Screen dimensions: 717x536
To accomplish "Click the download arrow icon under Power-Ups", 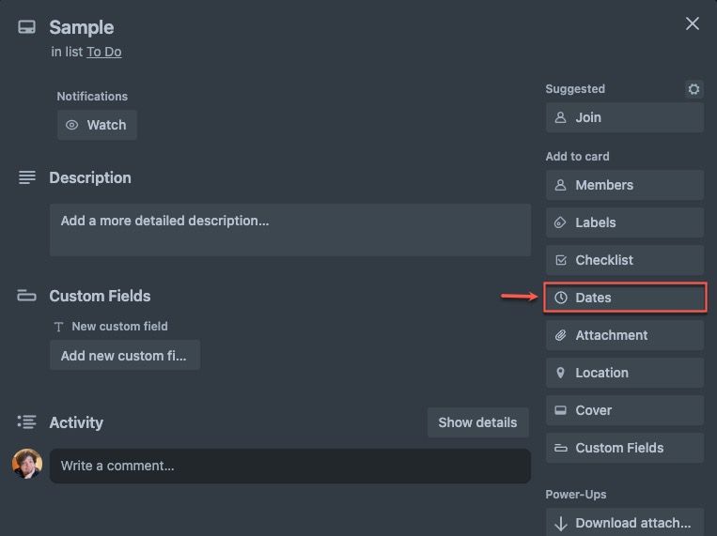I will tap(561, 523).
